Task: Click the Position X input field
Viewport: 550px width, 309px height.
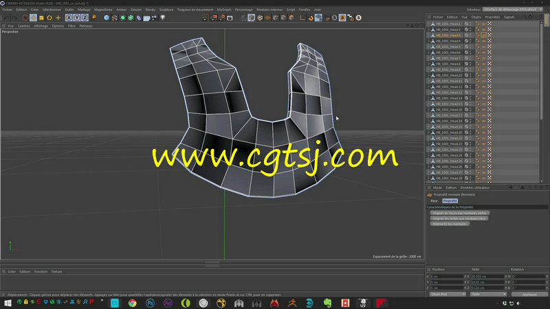Action: (x=447, y=277)
